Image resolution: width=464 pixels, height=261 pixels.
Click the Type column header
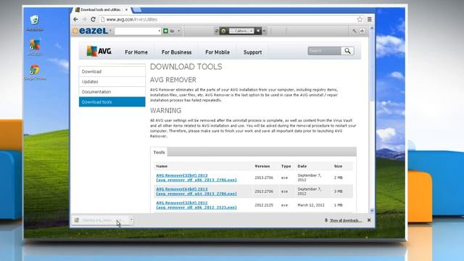286,166
